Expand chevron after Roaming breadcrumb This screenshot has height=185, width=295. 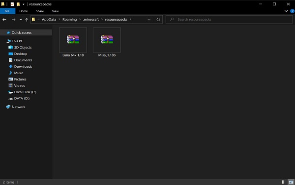[80, 19]
